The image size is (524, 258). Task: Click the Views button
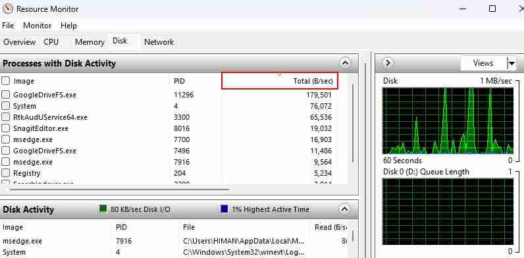pyautogui.click(x=483, y=63)
